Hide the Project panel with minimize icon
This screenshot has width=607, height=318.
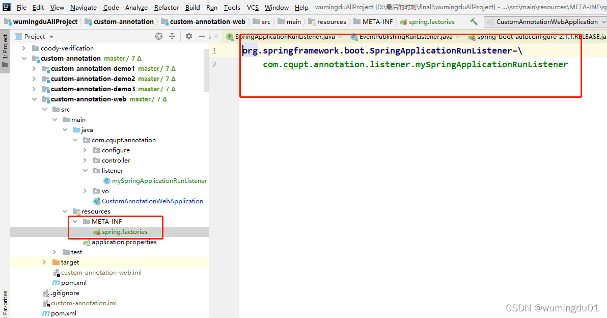[202, 36]
